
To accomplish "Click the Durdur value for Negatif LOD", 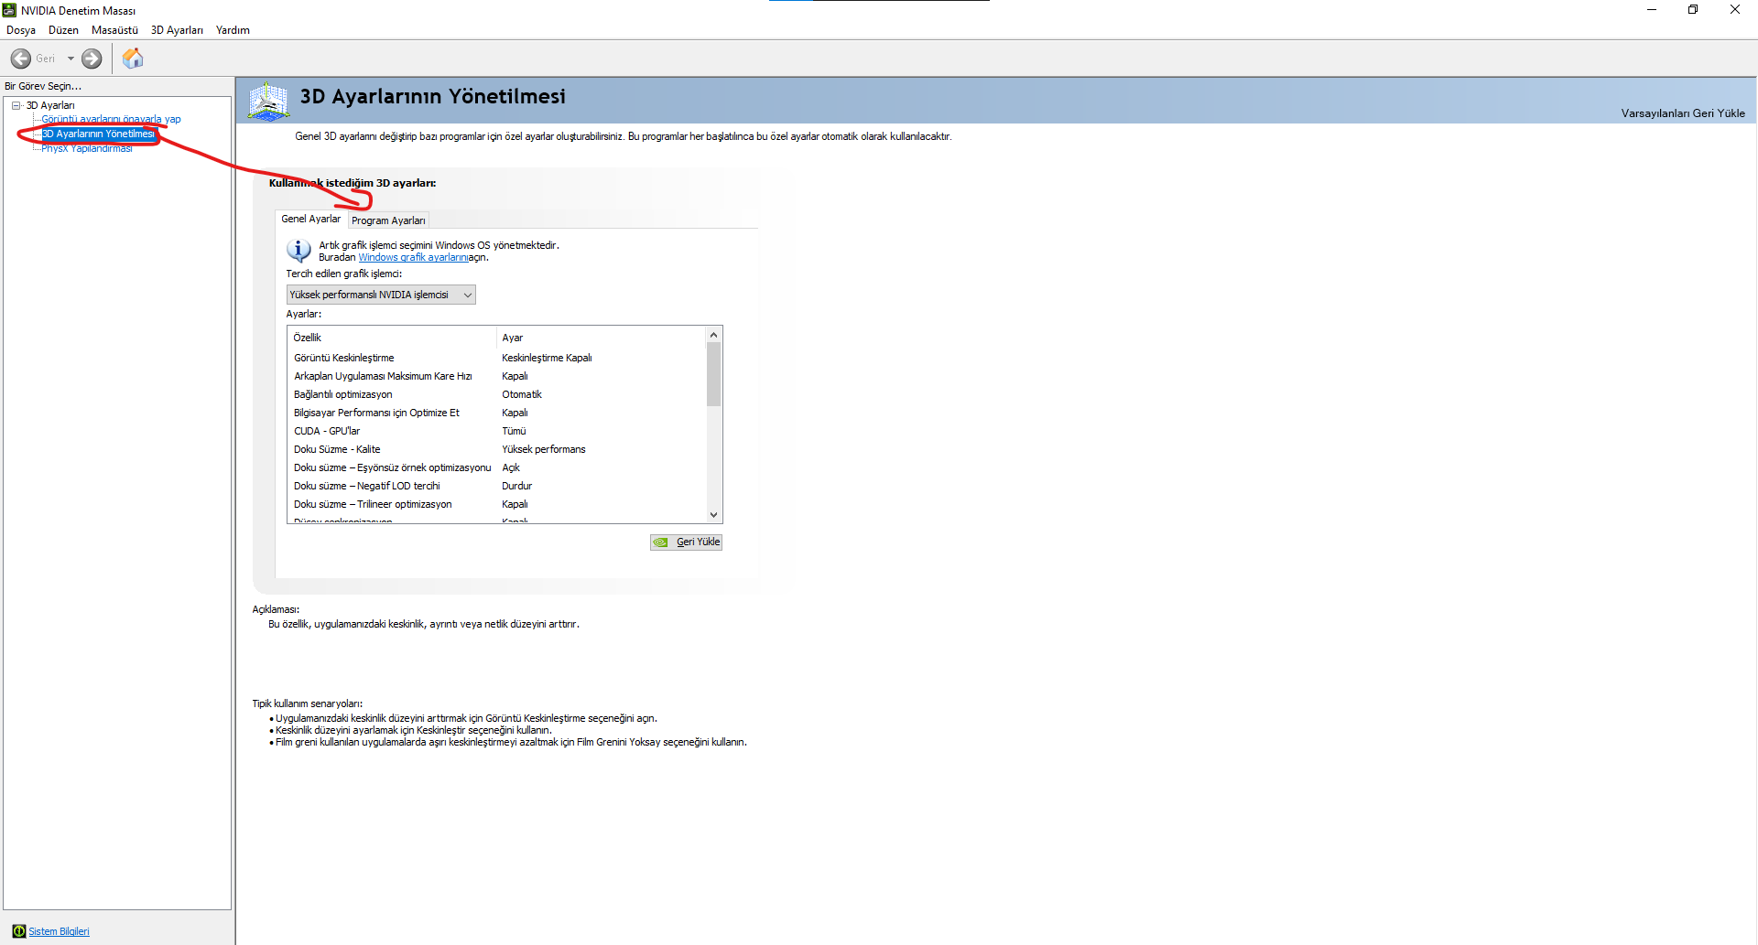I will tap(516, 486).
